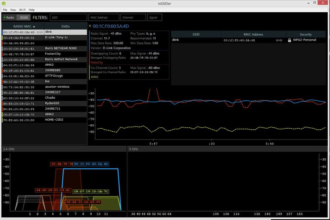Click the Security column header
The width and height of the screenshot is (330, 220).
[306, 34]
